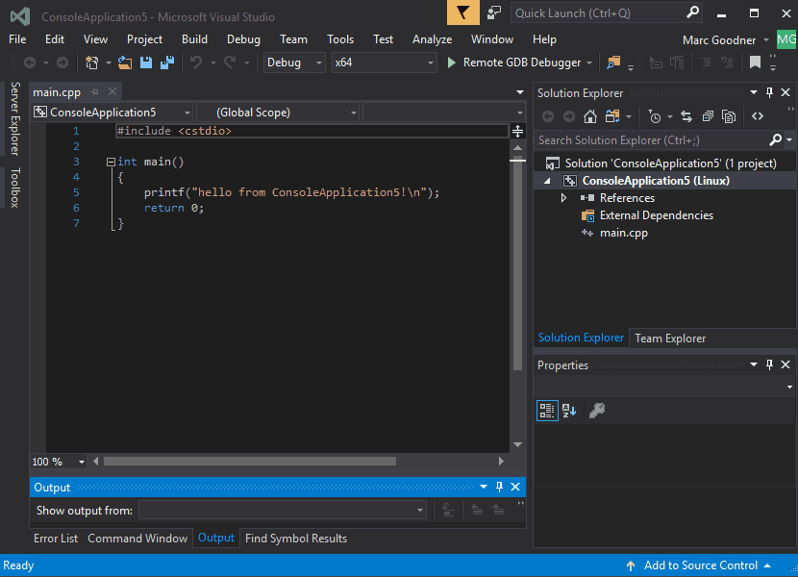
Task: Toggle auto-hide pin on the Output panel
Action: [x=499, y=488]
